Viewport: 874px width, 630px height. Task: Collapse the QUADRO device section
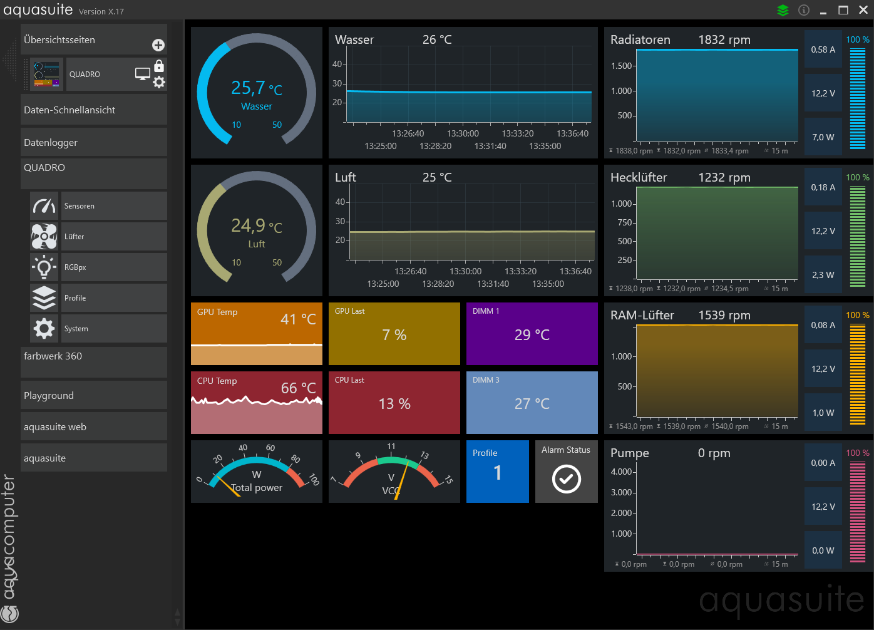(94, 173)
